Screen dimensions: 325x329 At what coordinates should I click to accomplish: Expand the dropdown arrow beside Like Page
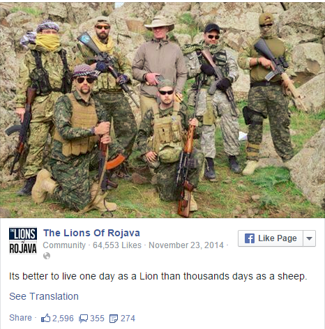[x=309, y=238]
